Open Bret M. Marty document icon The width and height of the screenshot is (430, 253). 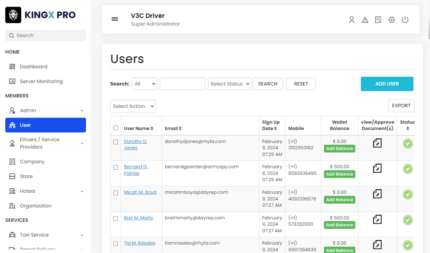377,219
